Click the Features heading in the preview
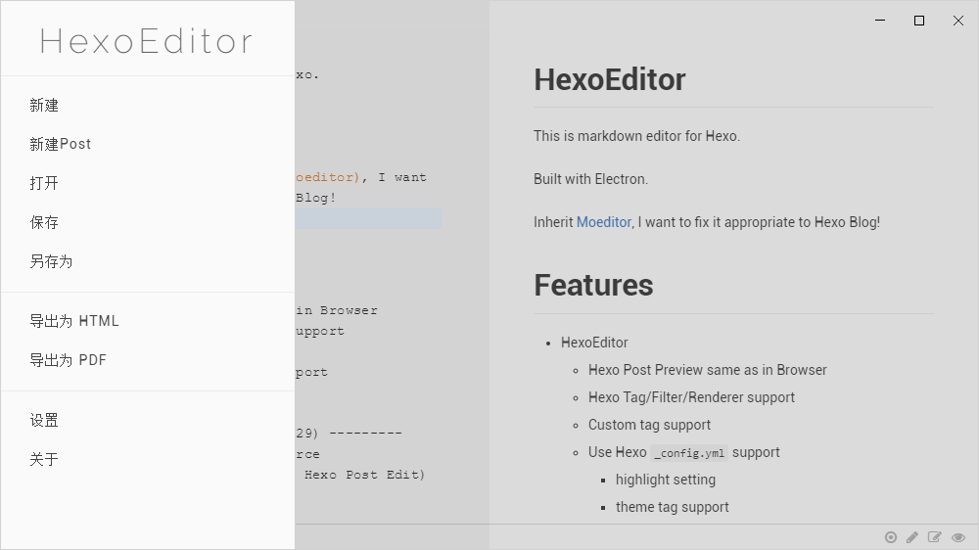 pyautogui.click(x=593, y=286)
